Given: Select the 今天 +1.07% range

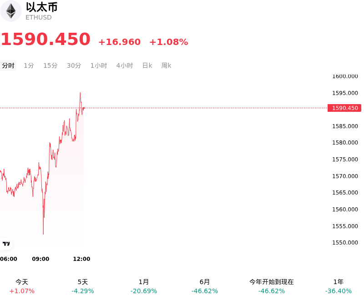Looking at the screenshot, I should pos(22,286).
